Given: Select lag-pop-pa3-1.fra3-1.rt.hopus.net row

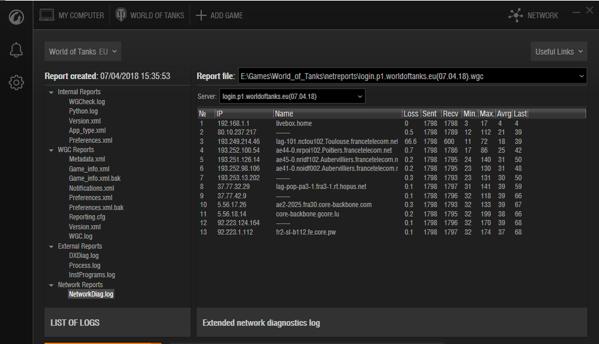Looking at the screenshot, I should (x=392, y=187).
